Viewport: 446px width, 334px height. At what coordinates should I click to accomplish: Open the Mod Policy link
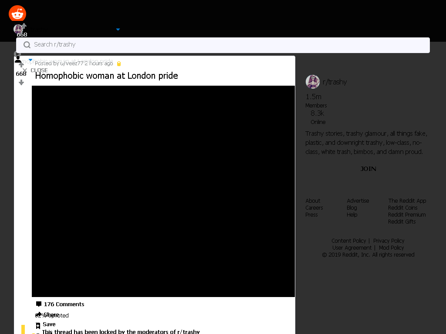point(392,247)
